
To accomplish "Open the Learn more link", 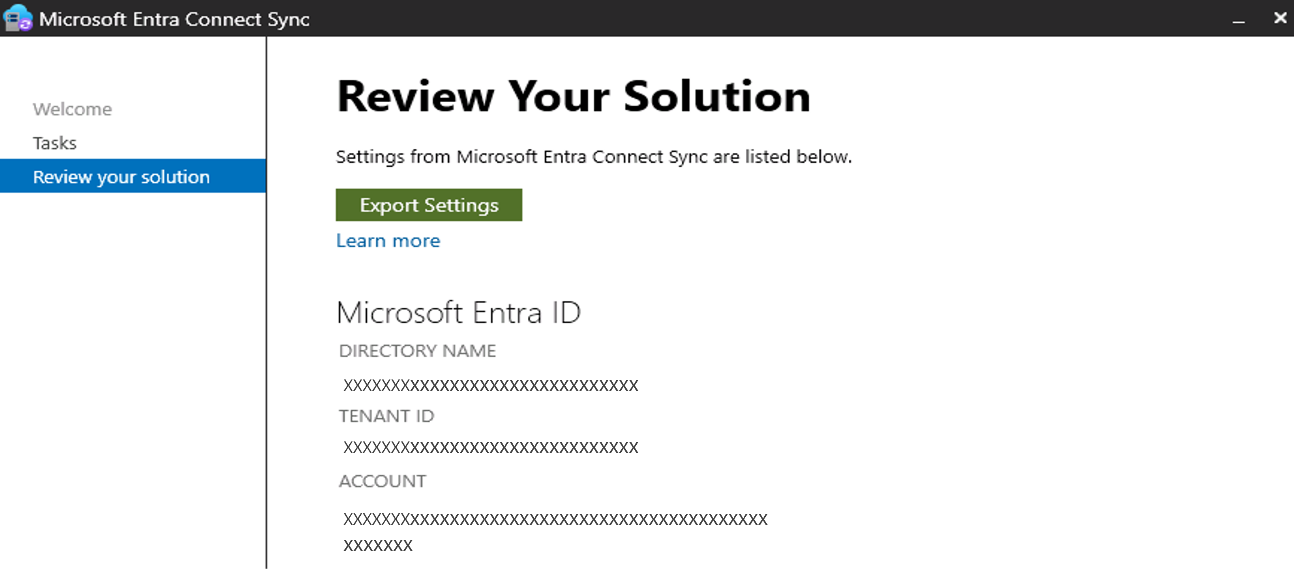I will click(388, 241).
